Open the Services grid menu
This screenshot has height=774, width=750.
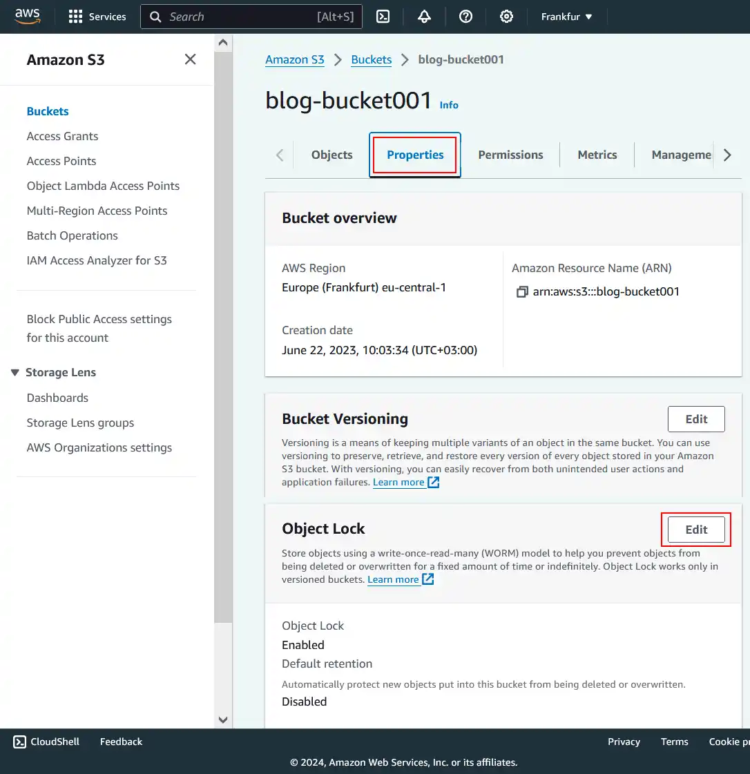pos(75,17)
